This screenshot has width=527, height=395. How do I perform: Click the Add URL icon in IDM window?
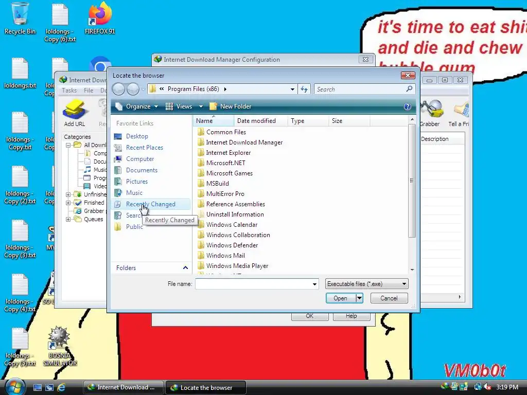pos(74,113)
